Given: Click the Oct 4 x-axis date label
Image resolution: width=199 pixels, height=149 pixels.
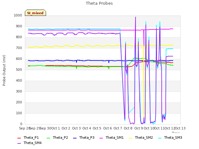Looking at the screenshot, I should (x=87, y=128).
